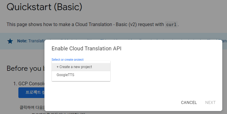Image resolution: width=227 pixels, height=114 pixels.
Task: Choose the GoogleTTS project from list
Action: point(81,75)
